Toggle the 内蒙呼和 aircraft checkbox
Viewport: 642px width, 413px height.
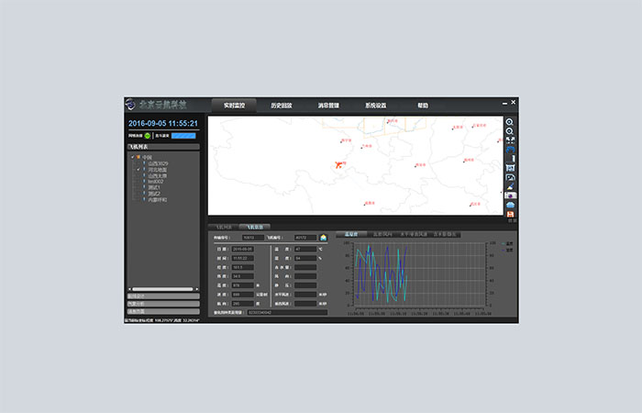[x=138, y=199]
